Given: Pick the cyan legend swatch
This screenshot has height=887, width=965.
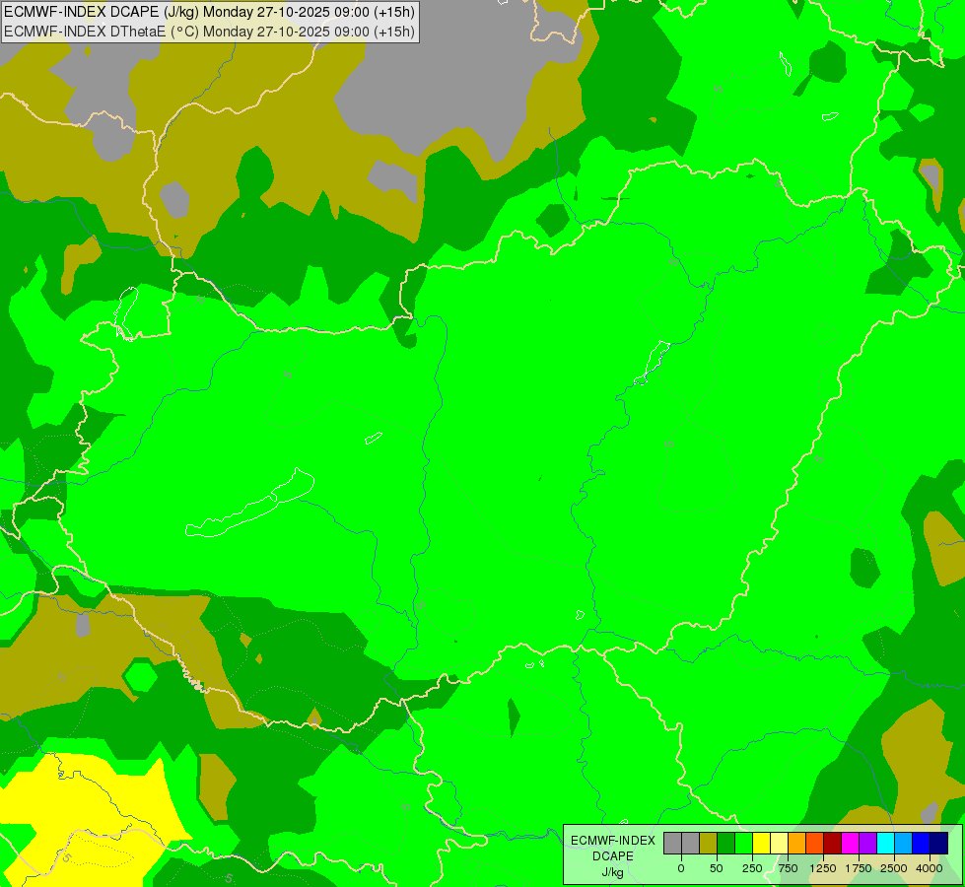Looking at the screenshot, I should coord(885,844).
